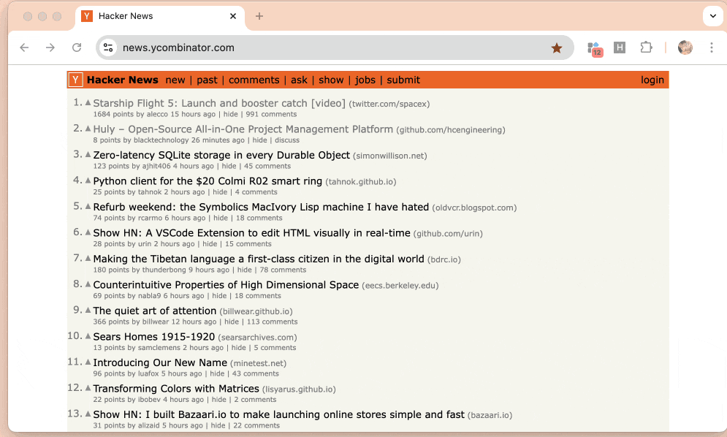Reload the Hacker News page
The height and width of the screenshot is (437, 727).
[x=77, y=47]
